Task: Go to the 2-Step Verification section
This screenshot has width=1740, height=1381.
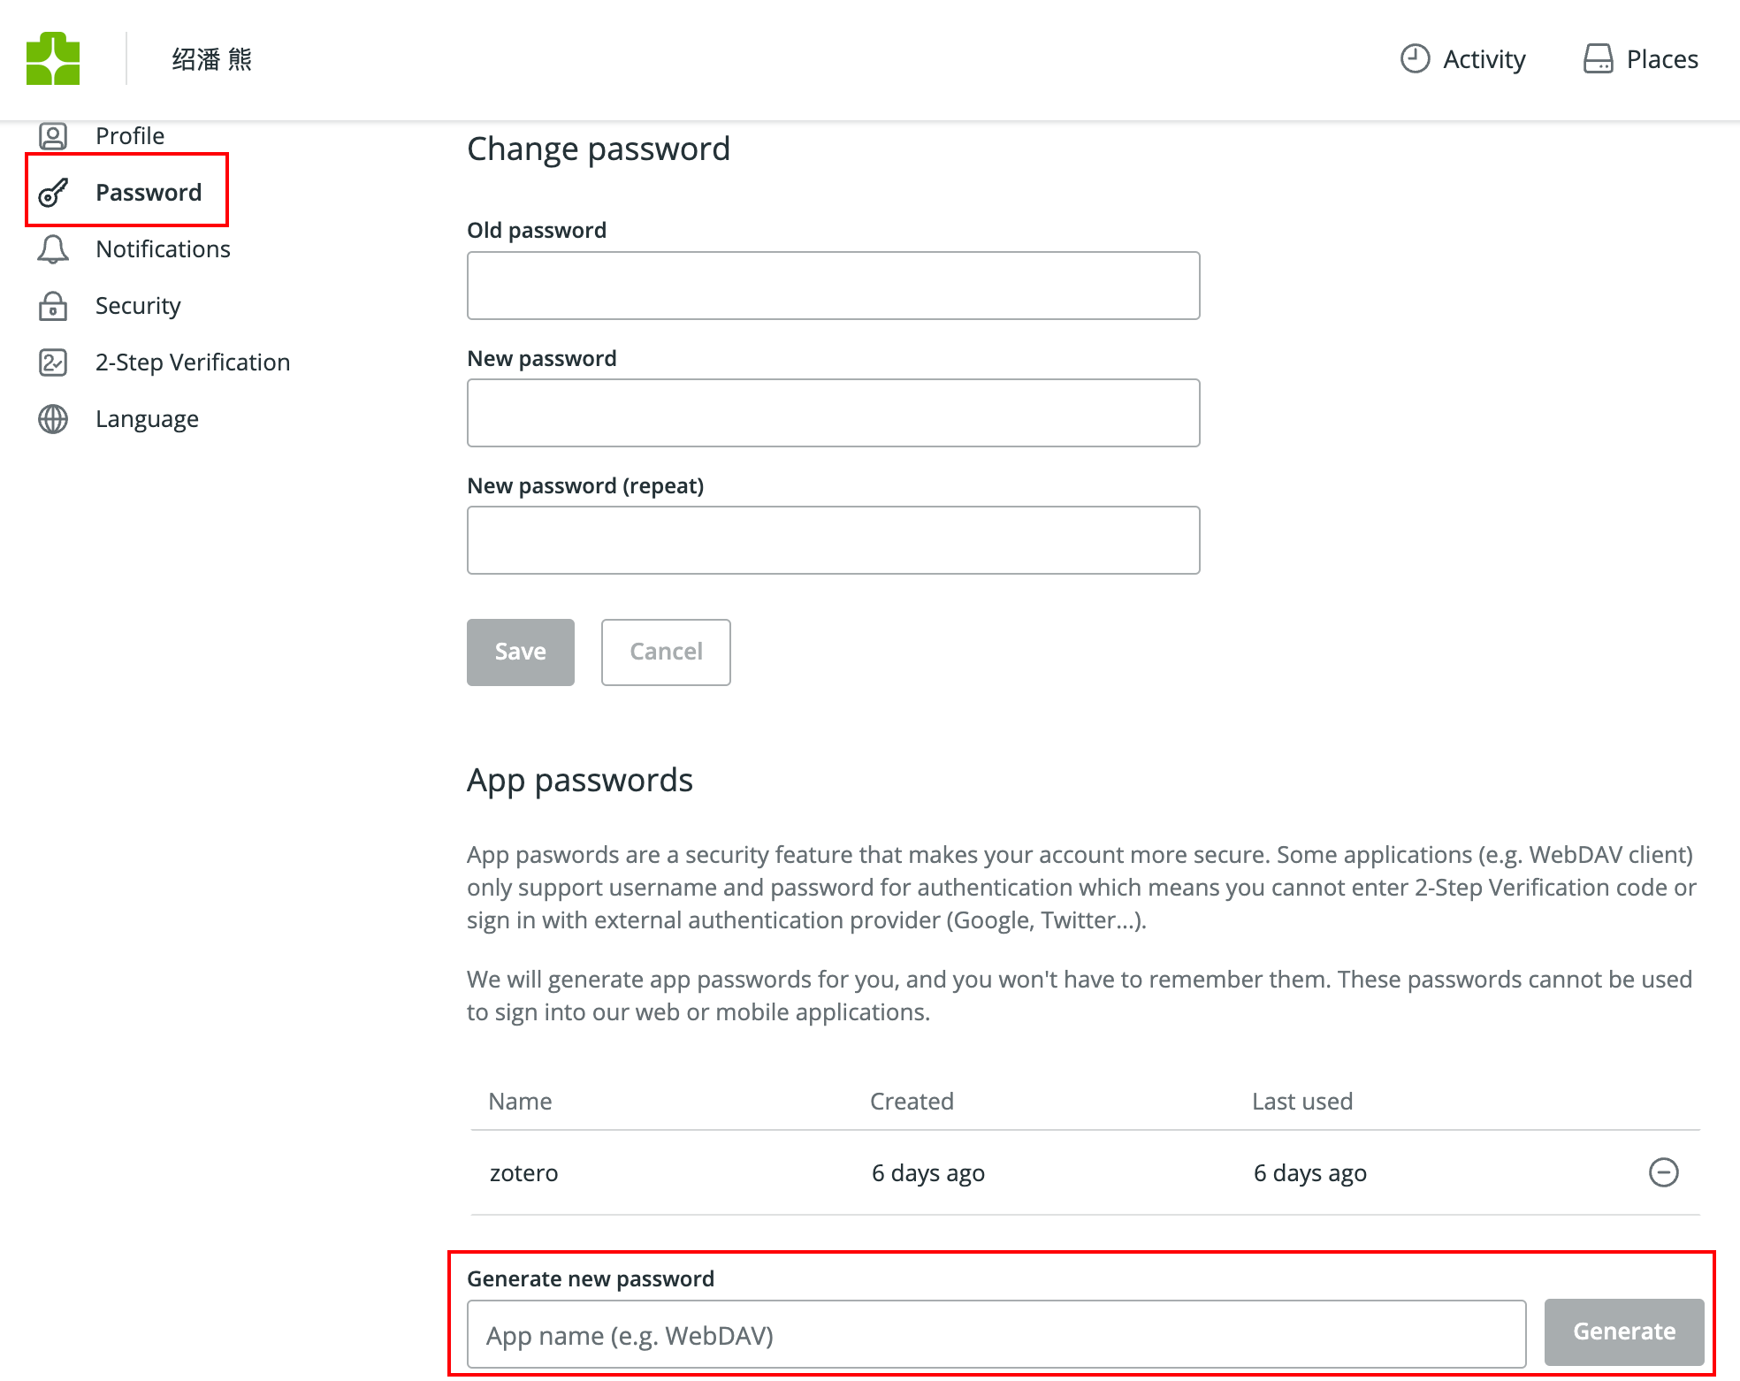Action: click(192, 362)
